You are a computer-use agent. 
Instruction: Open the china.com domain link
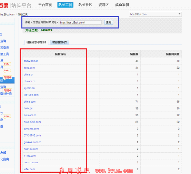coord(30,102)
